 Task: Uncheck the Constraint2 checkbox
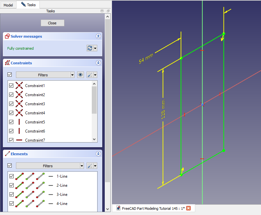tap(11, 95)
